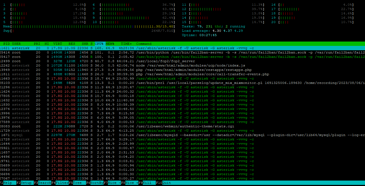Open the process filter with F4Filter
This screenshot has height=186, width=365.
59,183
